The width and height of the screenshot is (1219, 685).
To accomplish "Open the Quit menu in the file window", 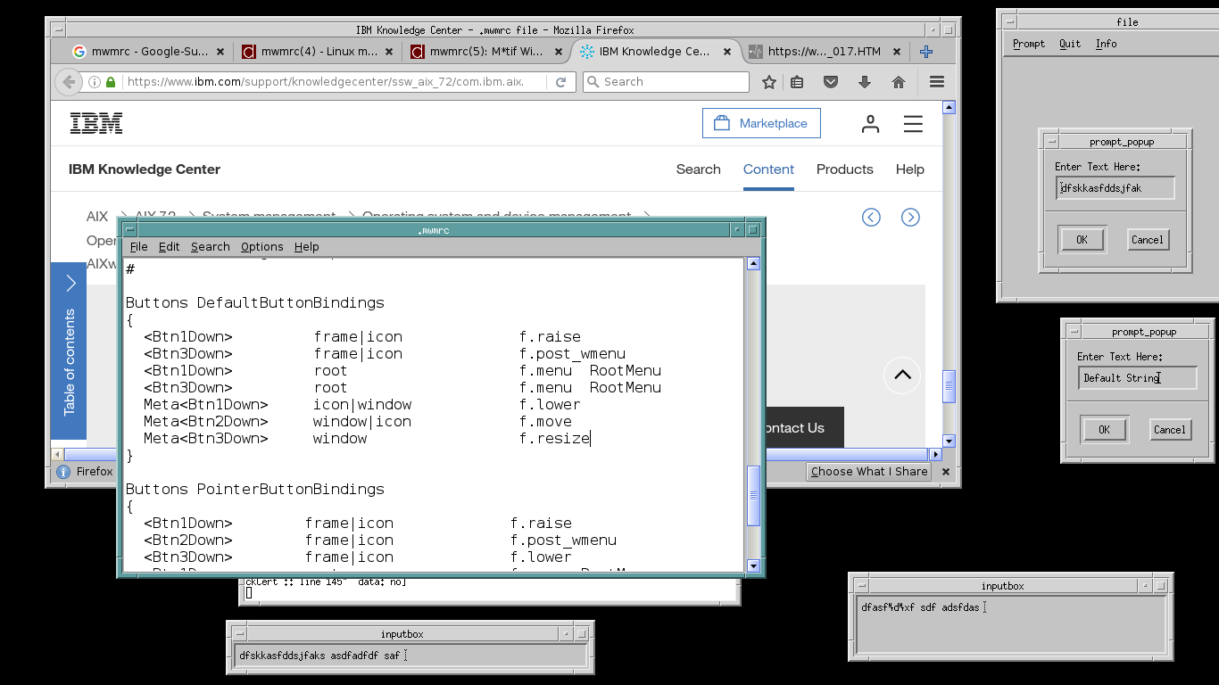I will (1069, 44).
